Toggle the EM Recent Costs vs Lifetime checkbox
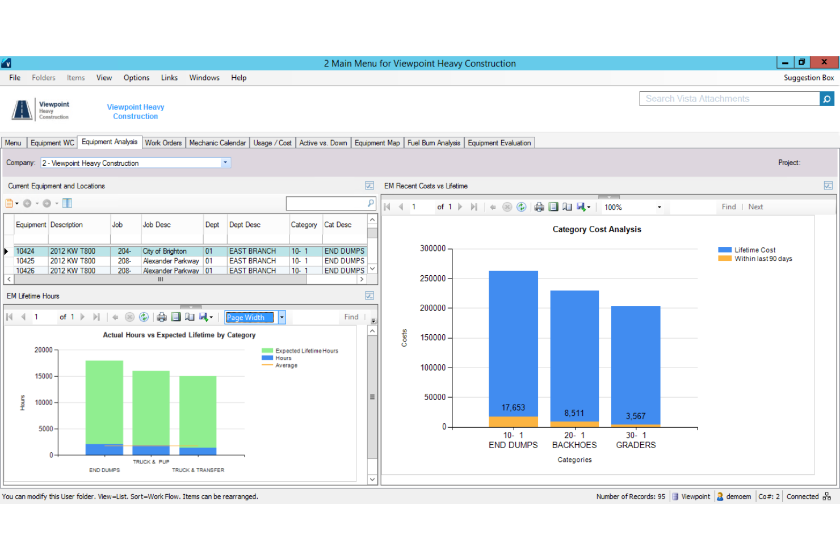This screenshot has height=560, width=840. tap(828, 186)
